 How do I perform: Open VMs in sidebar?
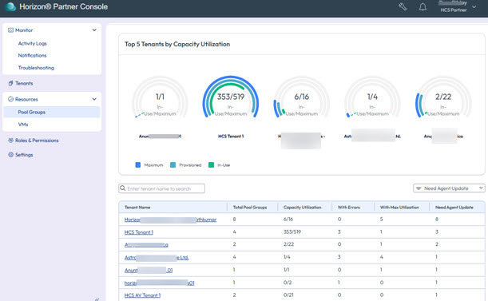(x=23, y=125)
